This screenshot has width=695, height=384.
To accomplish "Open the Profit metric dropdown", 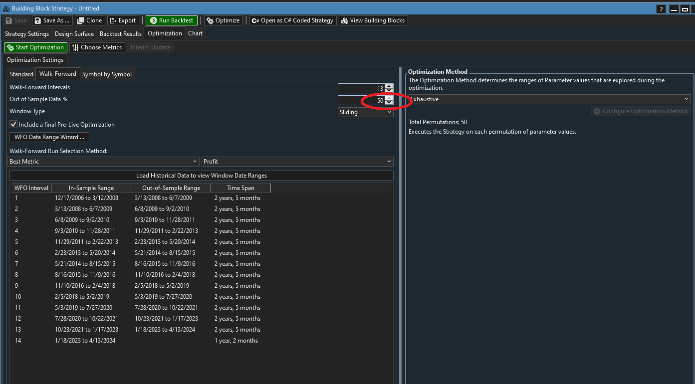I will point(297,162).
